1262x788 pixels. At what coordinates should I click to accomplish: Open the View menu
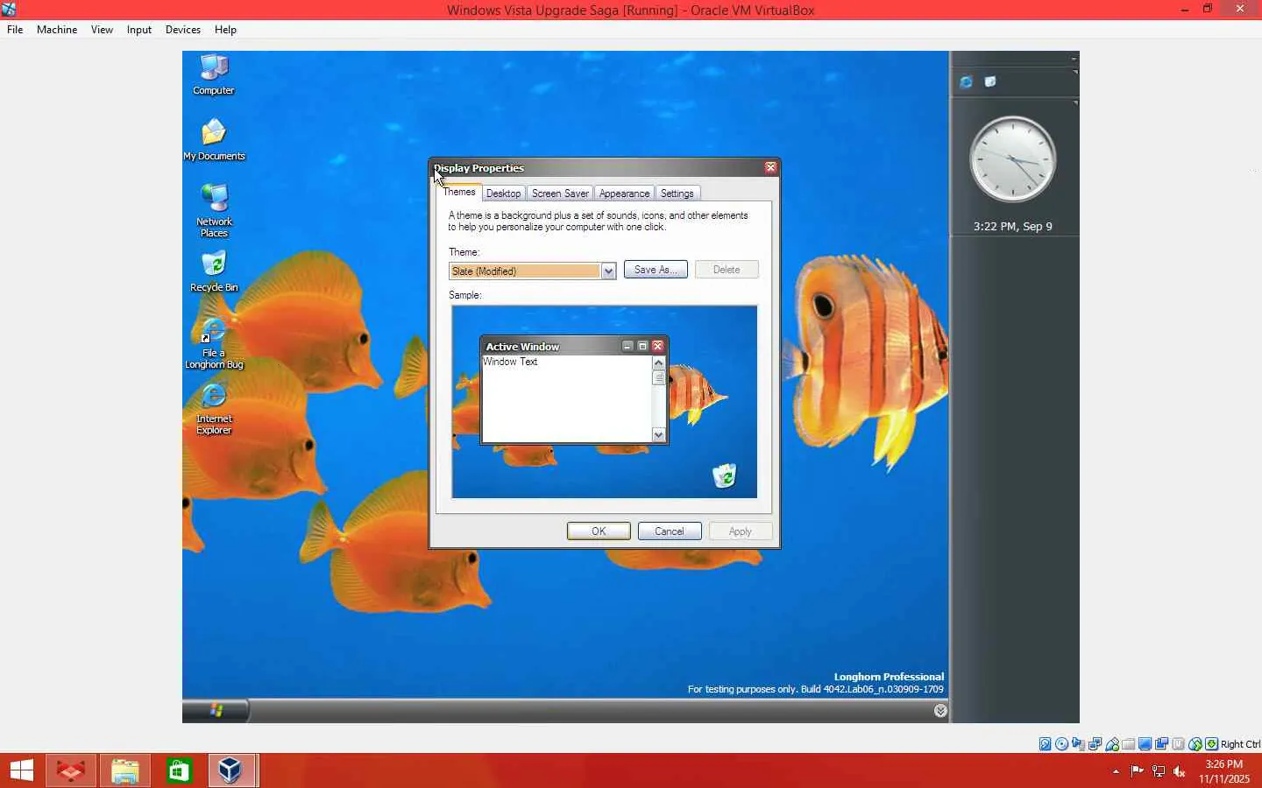click(x=102, y=30)
